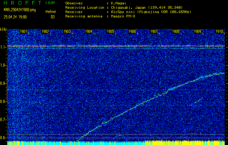This screenshot has height=145, width=228.
Task: Click the date stamp 25.04.24 19:00
Action: pos(15,17)
